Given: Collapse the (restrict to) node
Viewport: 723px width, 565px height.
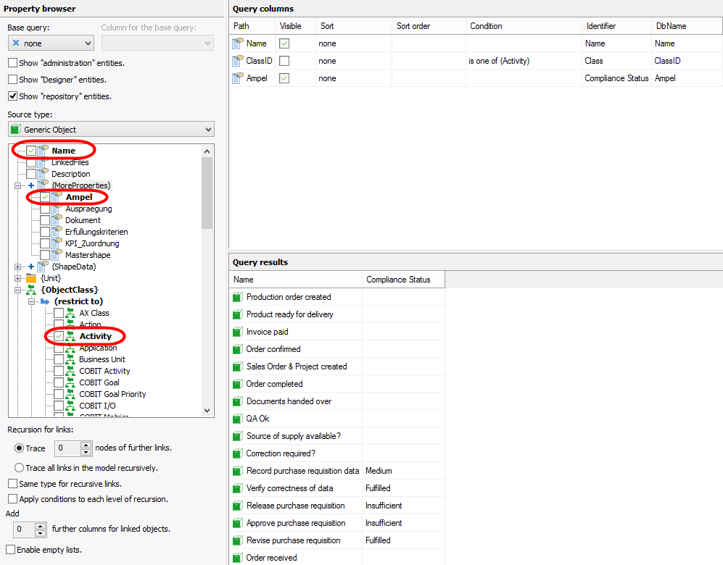Looking at the screenshot, I should click(x=31, y=301).
